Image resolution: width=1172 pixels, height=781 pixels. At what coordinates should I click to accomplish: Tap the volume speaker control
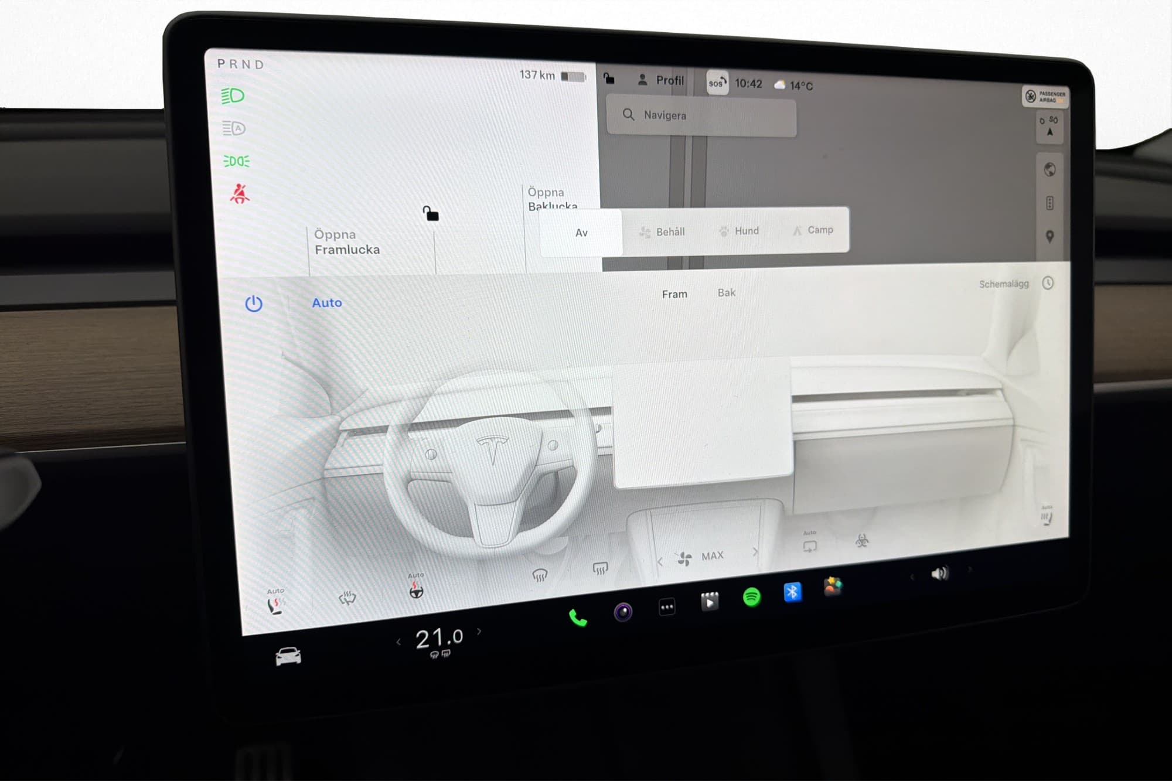pyautogui.click(x=939, y=573)
